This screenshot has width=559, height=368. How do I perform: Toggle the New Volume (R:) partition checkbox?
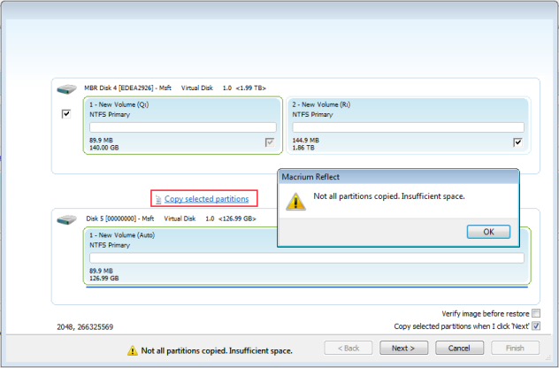pos(517,142)
